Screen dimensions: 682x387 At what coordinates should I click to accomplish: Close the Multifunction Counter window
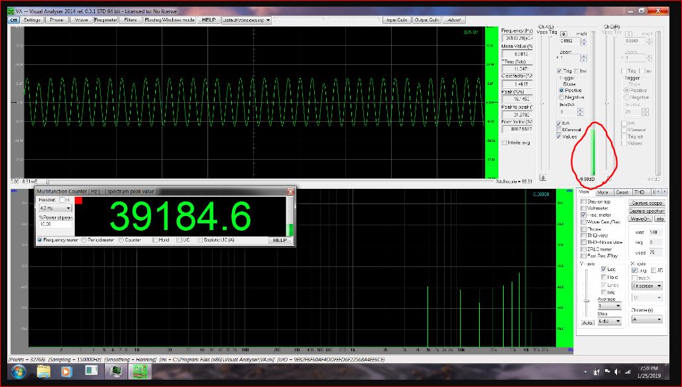point(290,191)
